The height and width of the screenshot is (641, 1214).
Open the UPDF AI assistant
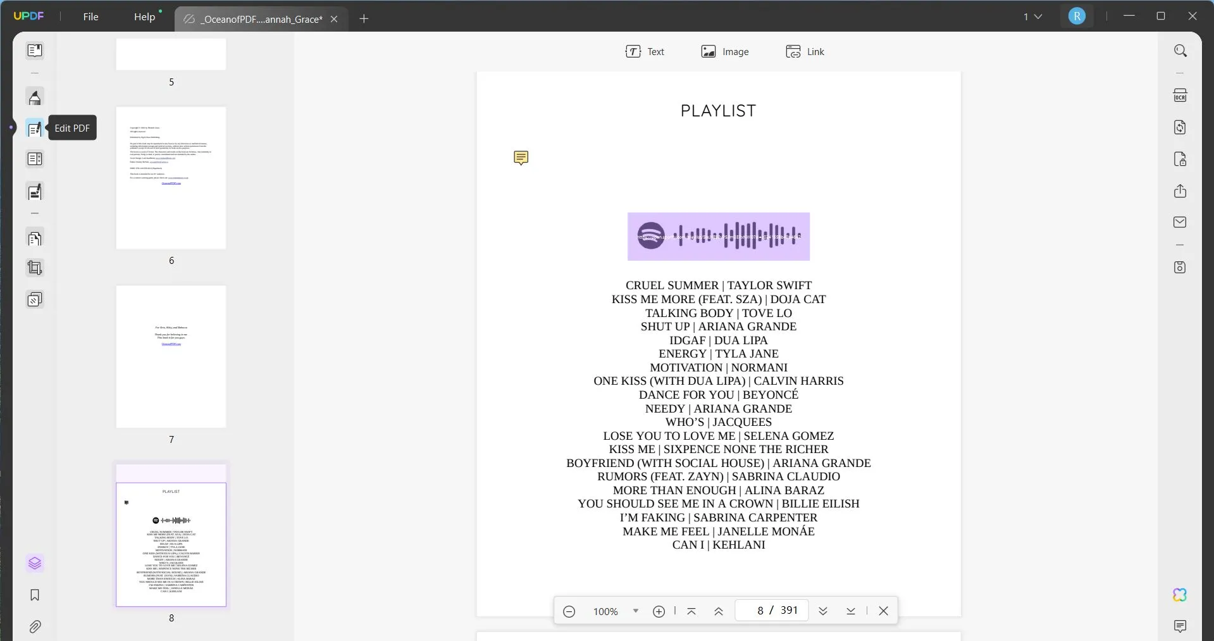coord(1180,595)
